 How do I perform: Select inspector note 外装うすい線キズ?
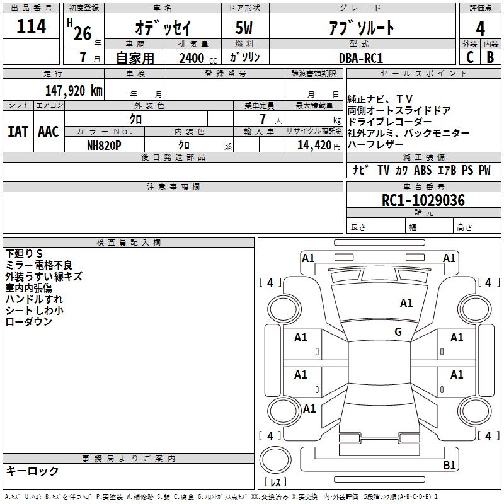click(43, 277)
